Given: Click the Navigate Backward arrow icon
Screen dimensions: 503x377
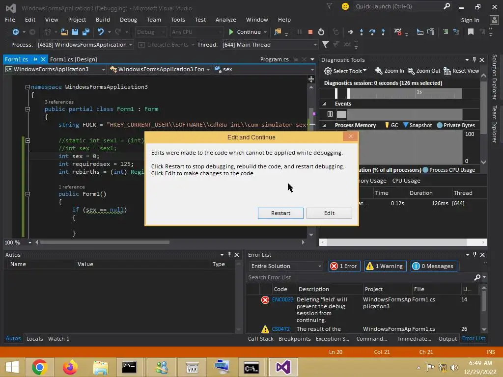Looking at the screenshot, I should point(15,32).
